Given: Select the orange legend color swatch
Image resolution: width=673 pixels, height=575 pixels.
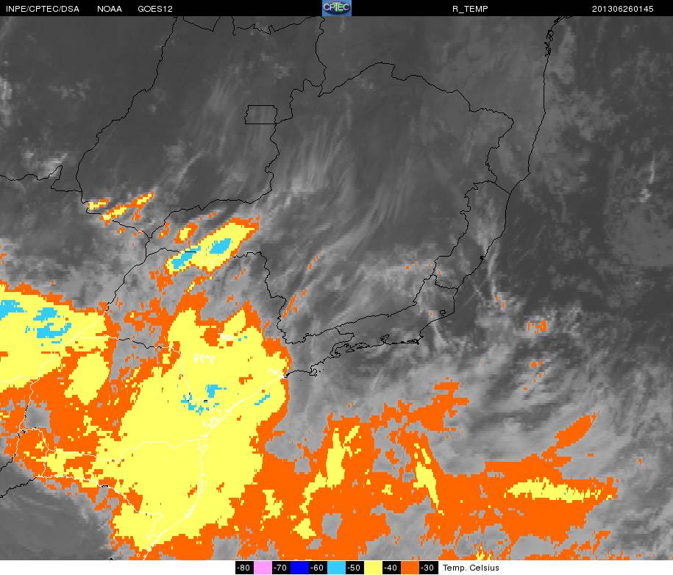Looking at the screenshot, I should [410, 567].
